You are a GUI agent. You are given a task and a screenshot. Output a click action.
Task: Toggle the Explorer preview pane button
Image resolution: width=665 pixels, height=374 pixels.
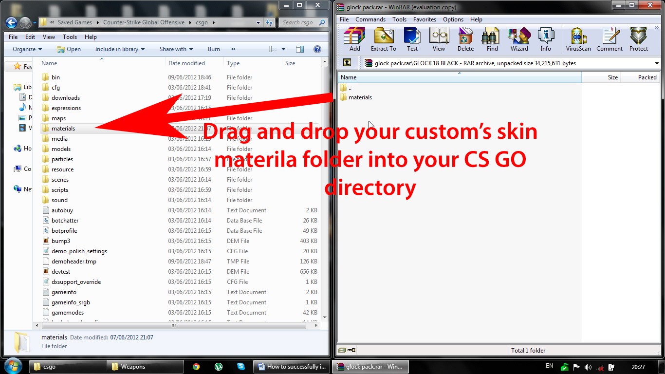[300, 49]
